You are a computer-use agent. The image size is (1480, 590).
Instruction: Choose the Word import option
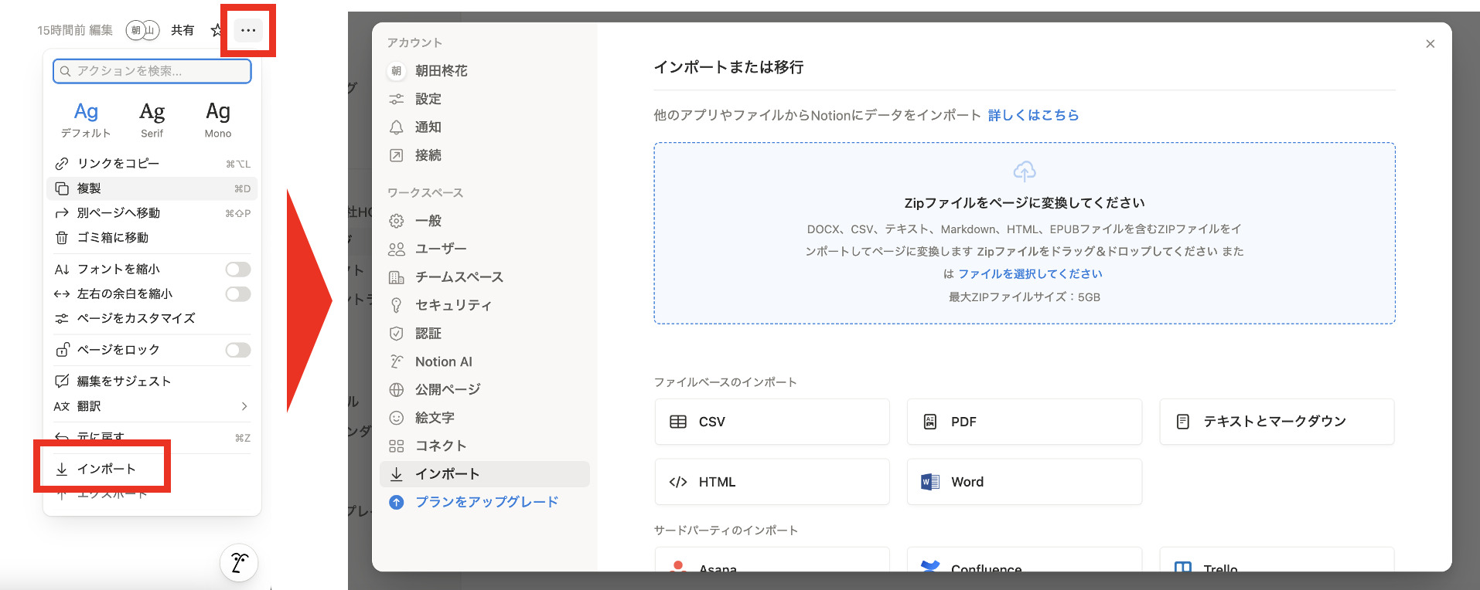pyautogui.click(x=1024, y=482)
